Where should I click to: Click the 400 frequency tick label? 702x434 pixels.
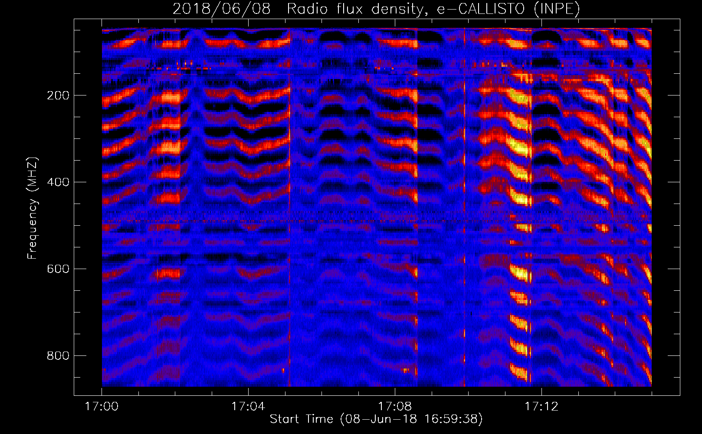(x=58, y=182)
